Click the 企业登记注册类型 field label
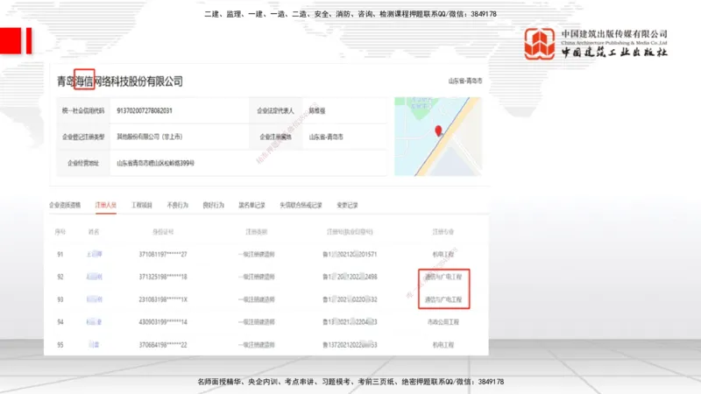 tap(83, 137)
